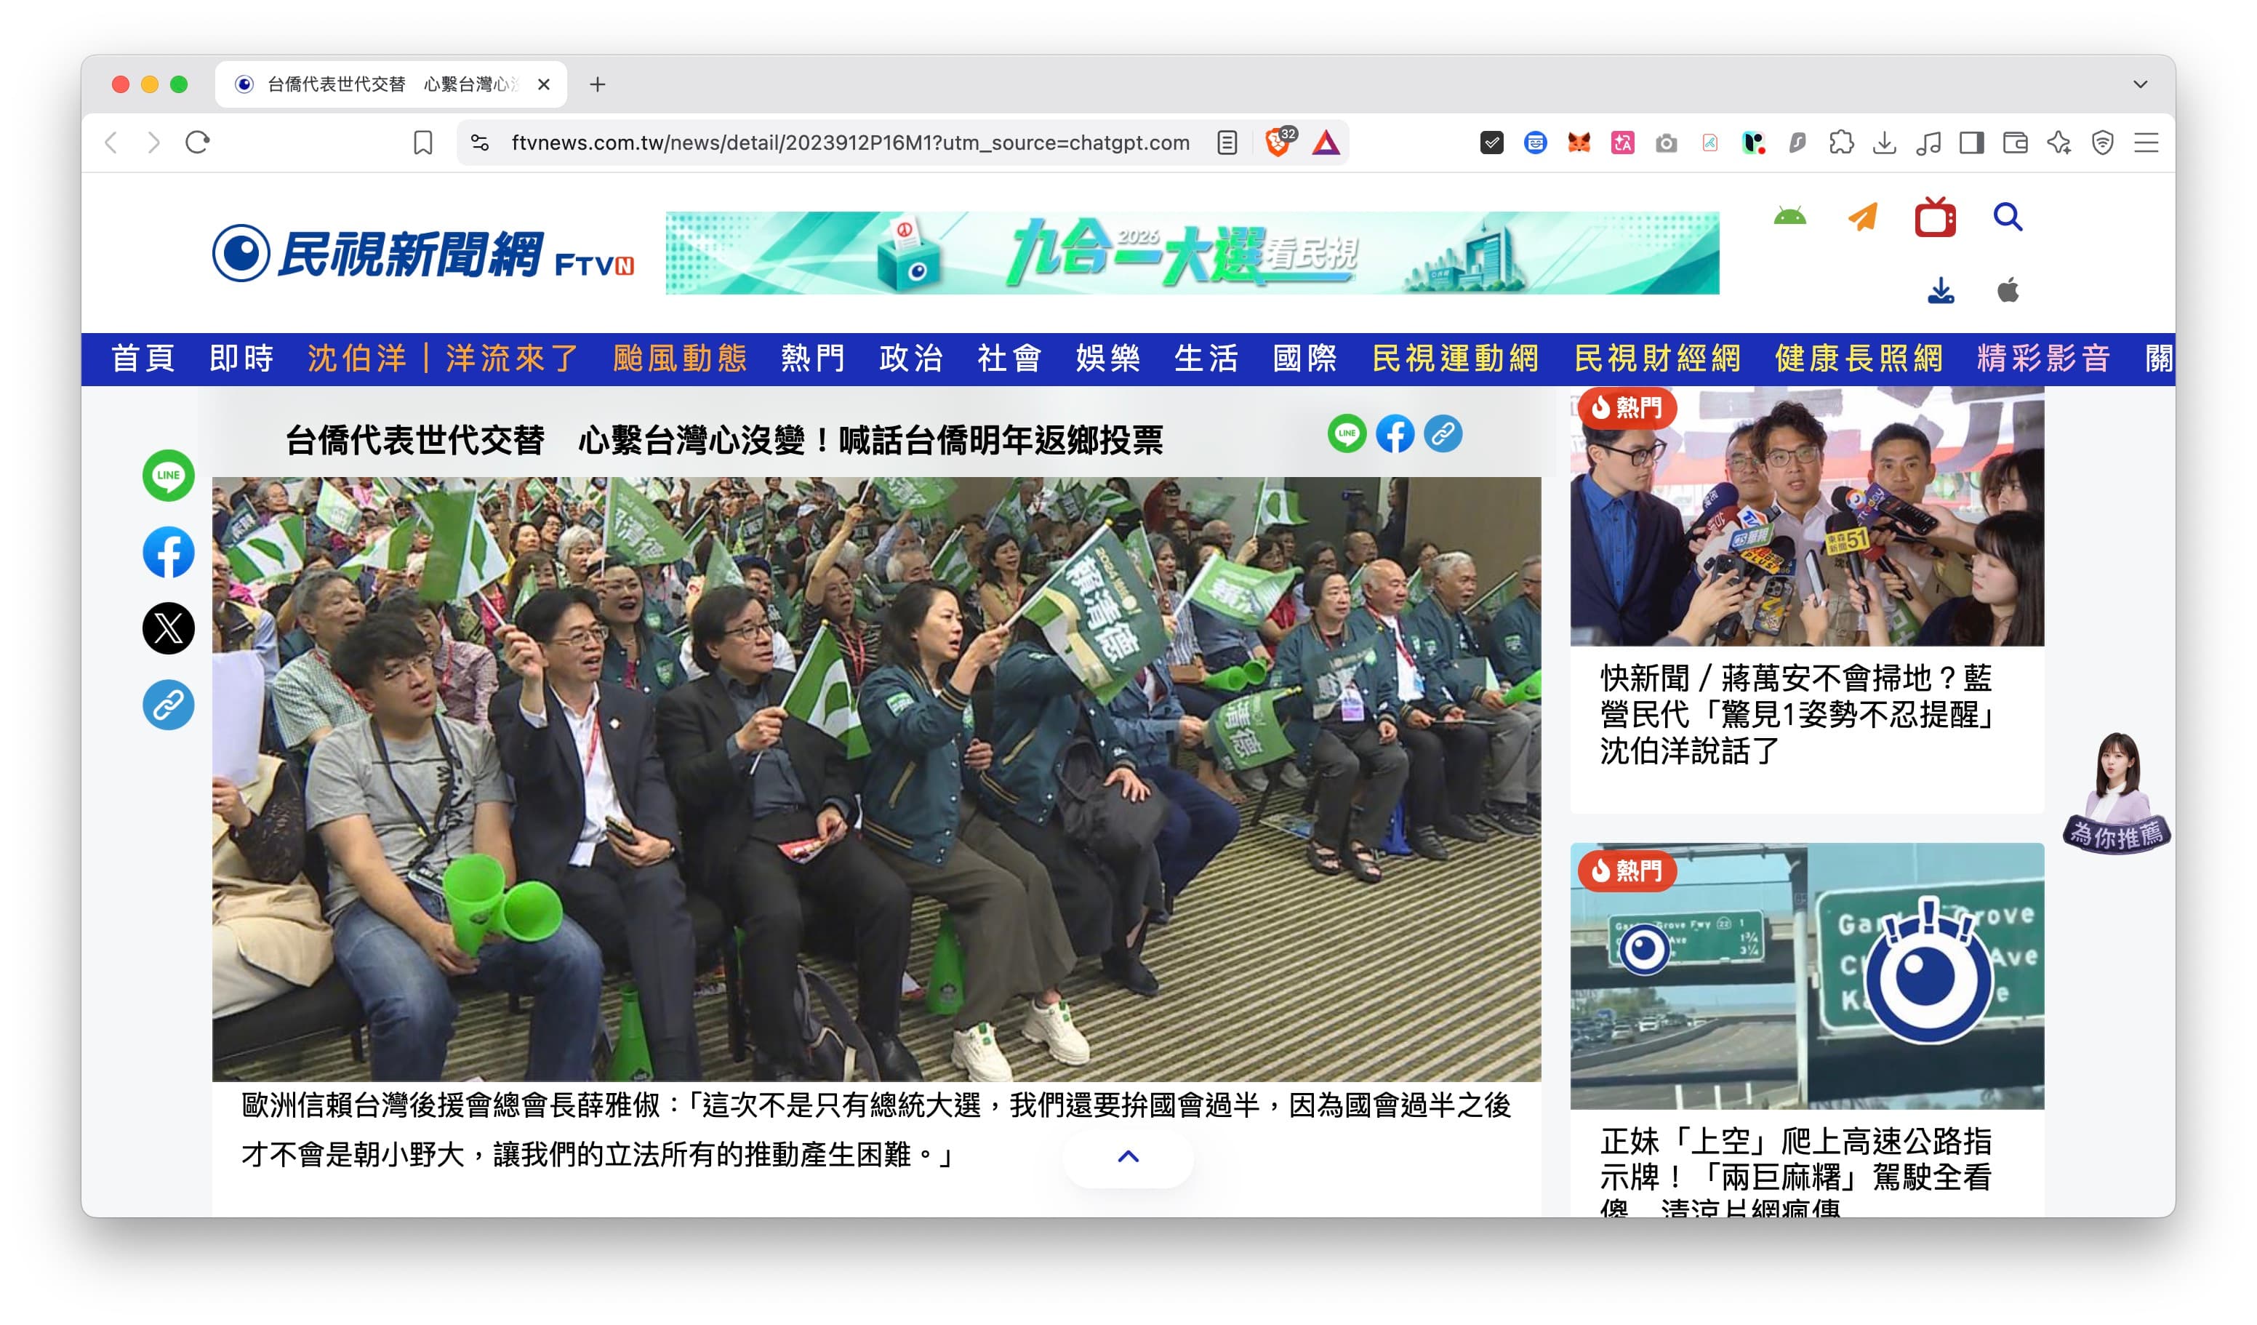The width and height of the screenshot is (2257, 1325).
Task: Open the Leo AI sparkle icon
Action: pos(2059,143)
